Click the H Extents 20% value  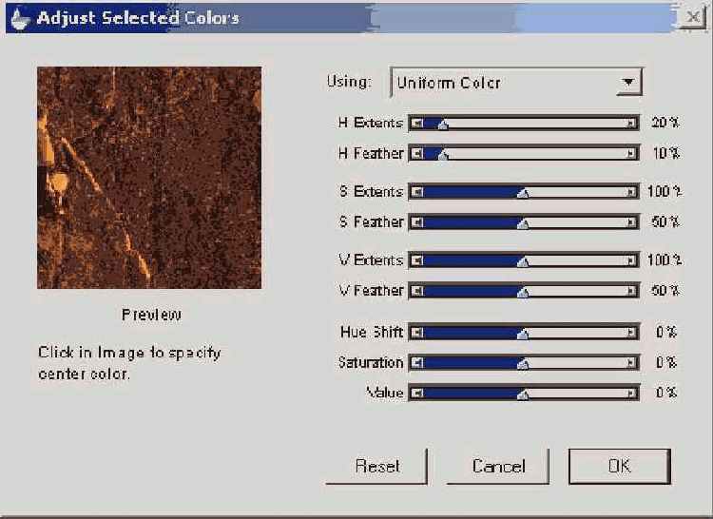point(665,123)
